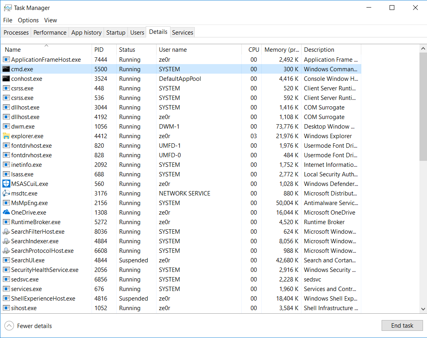427x338 pixels.
Task: Sort by the CPU column header
Action: 251,49
